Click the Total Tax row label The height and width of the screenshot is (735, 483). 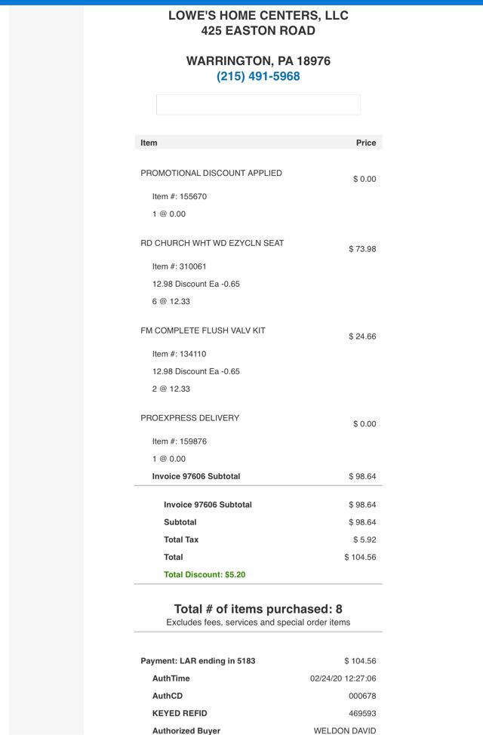pos(181,540)
